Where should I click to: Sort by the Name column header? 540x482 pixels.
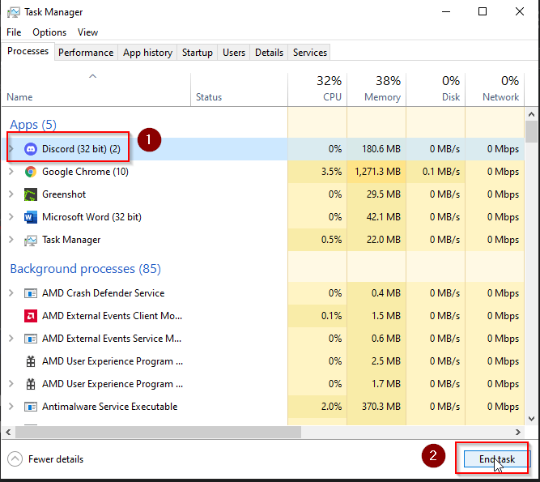[96, 90]
